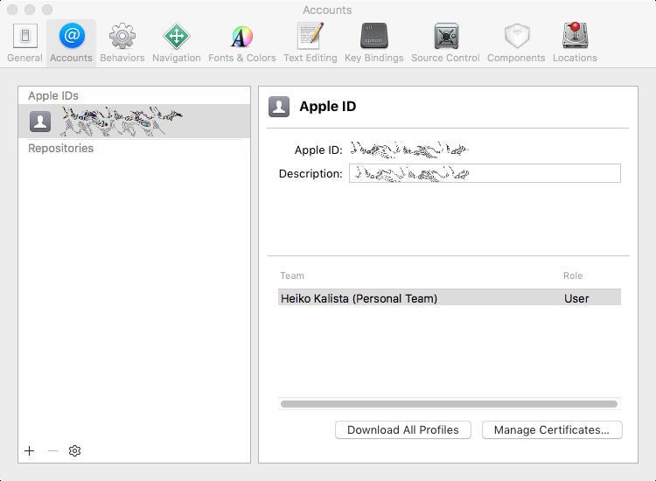Add a new account with plus button
The height and width of the screenshot is (481, 656).
tap(29, 450)
